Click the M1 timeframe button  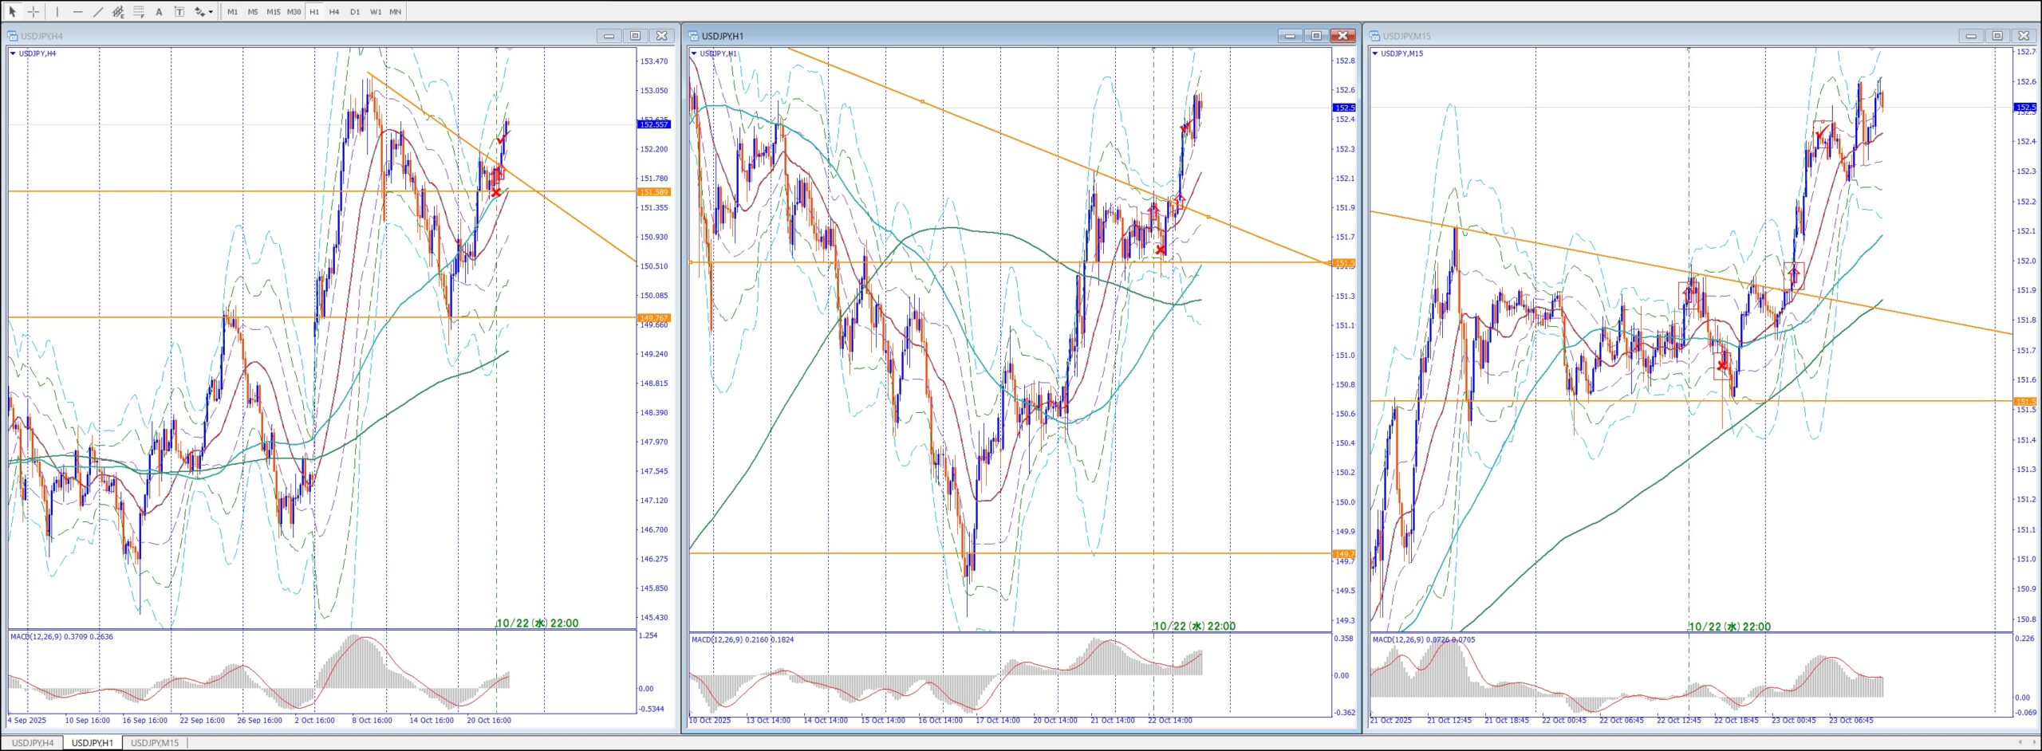(232, 11)
